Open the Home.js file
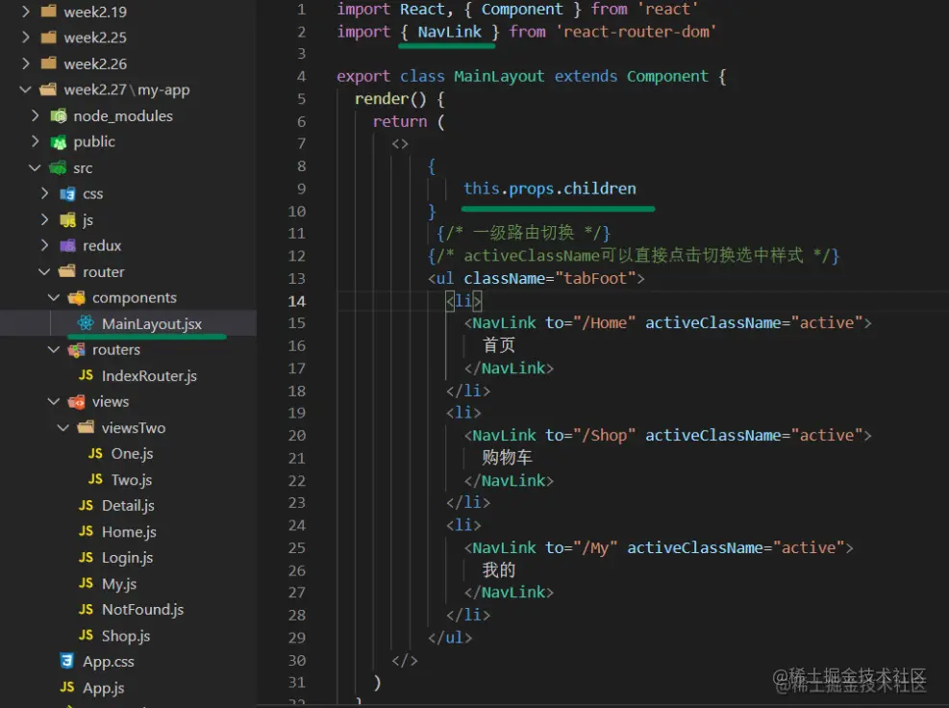Viewport: 949px width, 708px height. point(129,532)
